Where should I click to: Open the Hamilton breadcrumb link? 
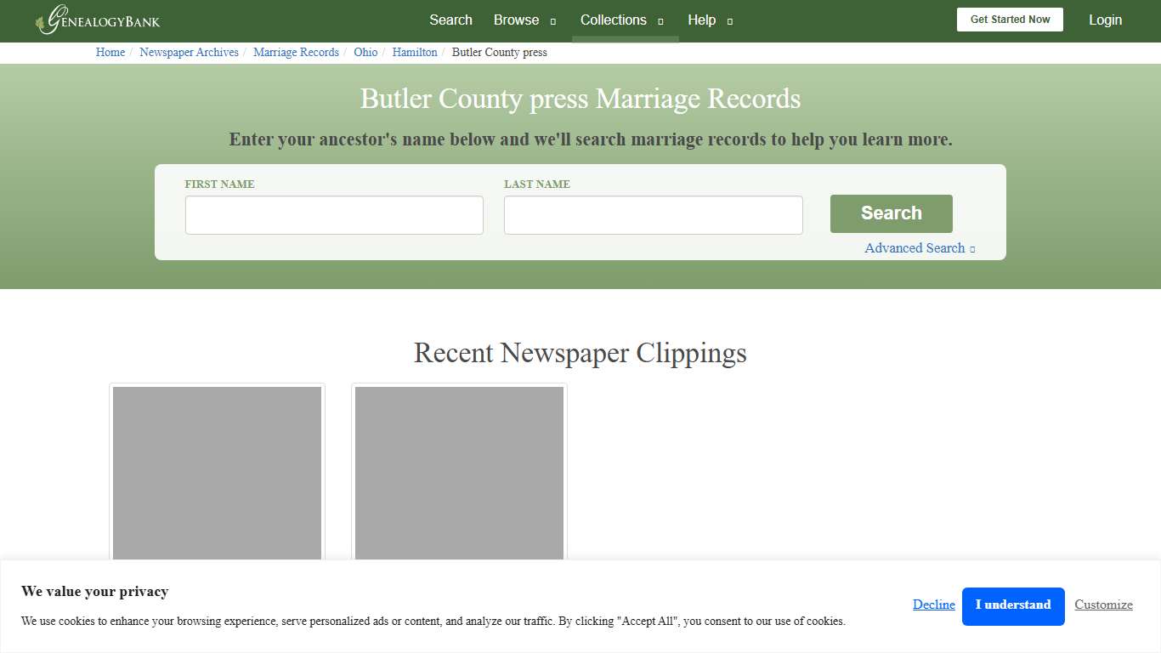point(415,52)
